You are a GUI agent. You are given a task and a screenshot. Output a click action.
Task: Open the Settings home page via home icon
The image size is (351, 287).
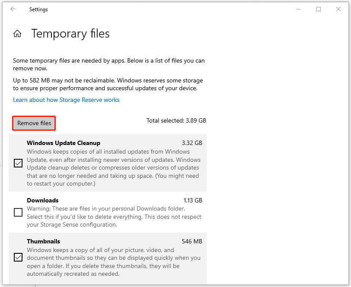[17, 33]
